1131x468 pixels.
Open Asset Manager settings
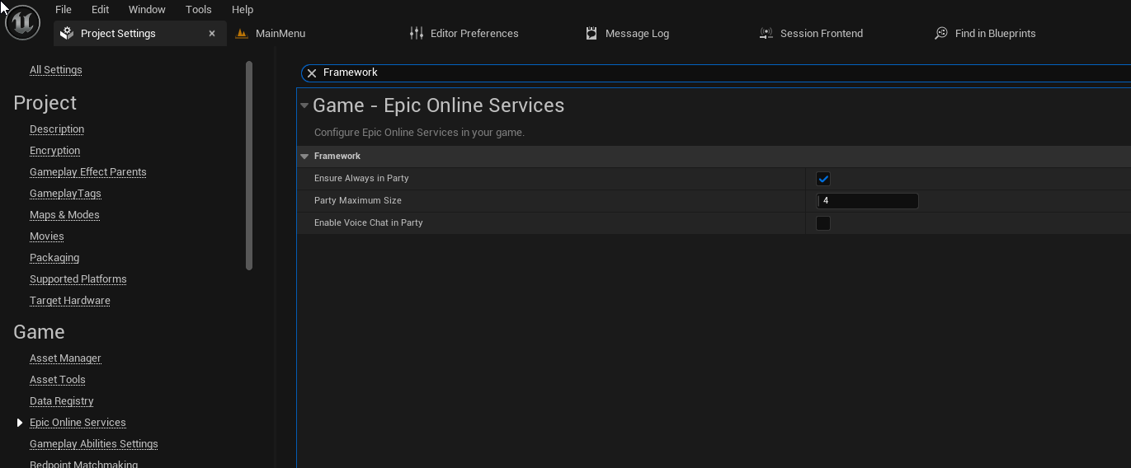point(65,358)
